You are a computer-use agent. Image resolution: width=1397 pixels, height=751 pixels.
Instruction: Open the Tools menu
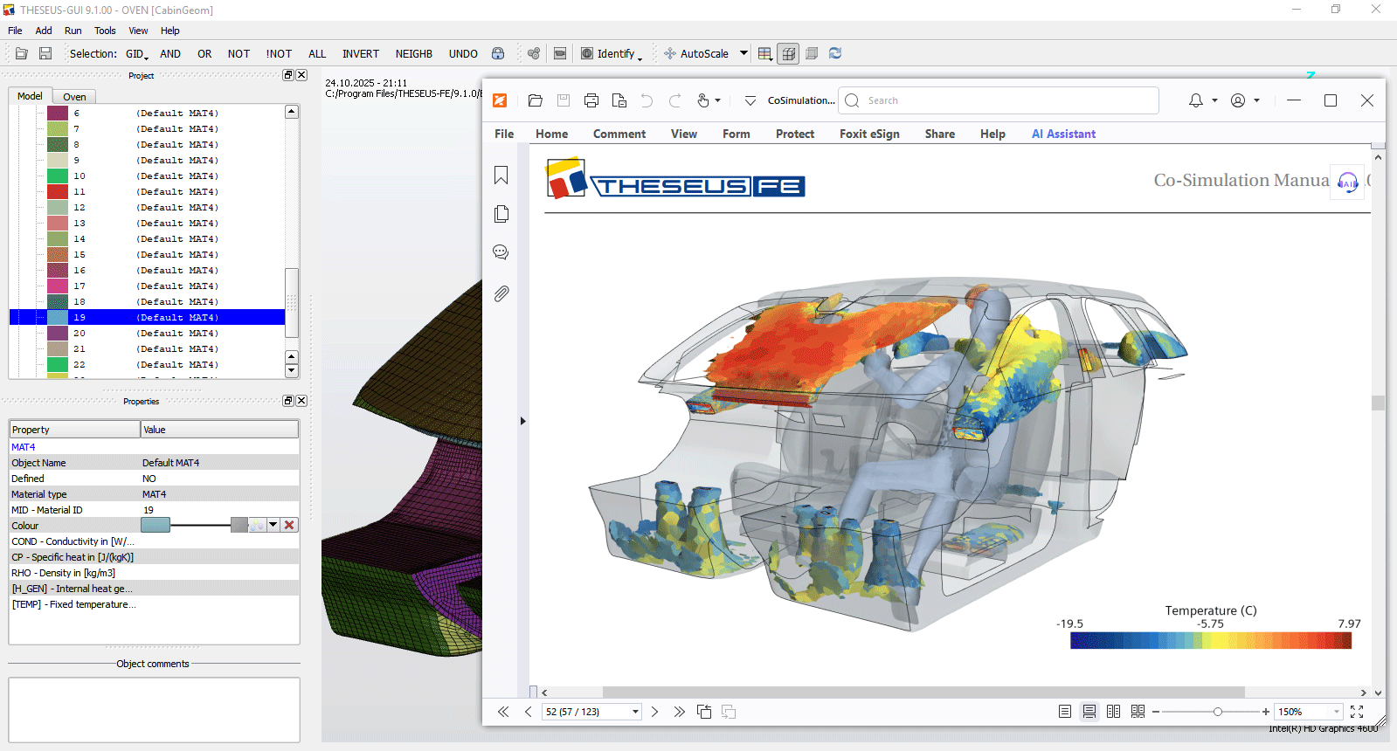pyautogui.click(x=105, y=31)
